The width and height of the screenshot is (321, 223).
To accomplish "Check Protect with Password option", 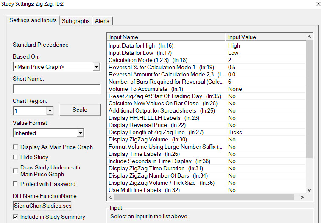I will coord(16,184).
